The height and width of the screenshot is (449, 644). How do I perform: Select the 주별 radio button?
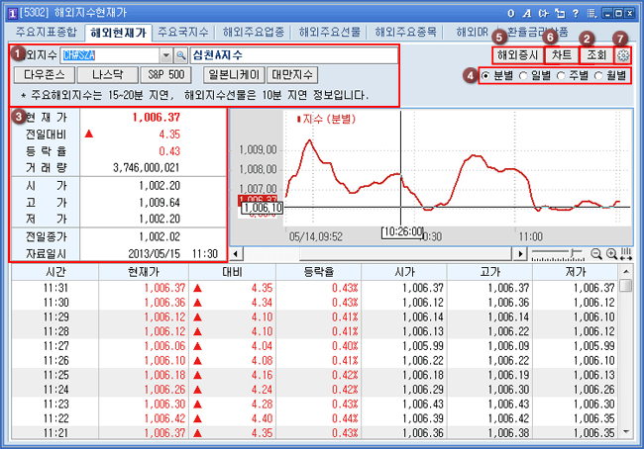coord(562,76)
